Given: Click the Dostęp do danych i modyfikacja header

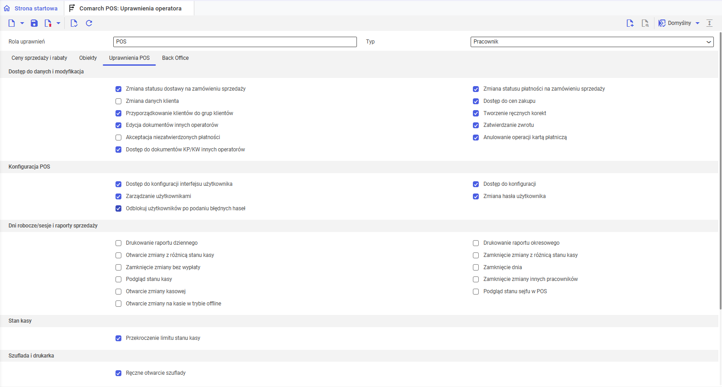Looking at the screenshot, I should point(46,72).
